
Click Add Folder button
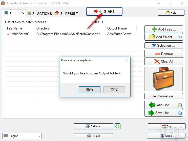[161, 37]
